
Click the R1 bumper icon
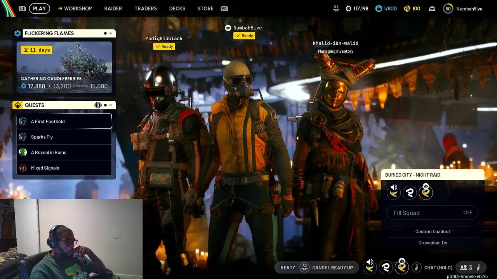click(224, 9)
